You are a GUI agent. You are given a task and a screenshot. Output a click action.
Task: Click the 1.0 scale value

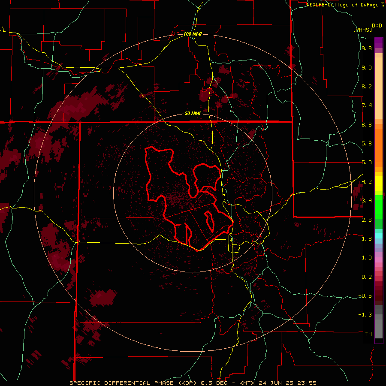click(x=367, y=258)
